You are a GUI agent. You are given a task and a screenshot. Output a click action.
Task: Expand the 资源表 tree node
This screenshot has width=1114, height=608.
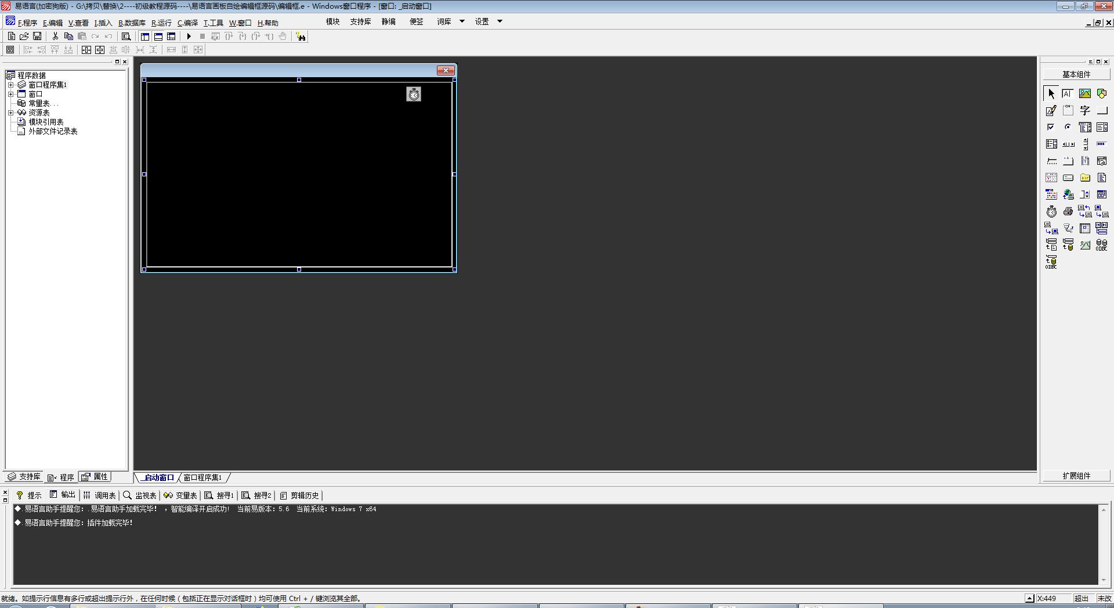coord(10,113)
